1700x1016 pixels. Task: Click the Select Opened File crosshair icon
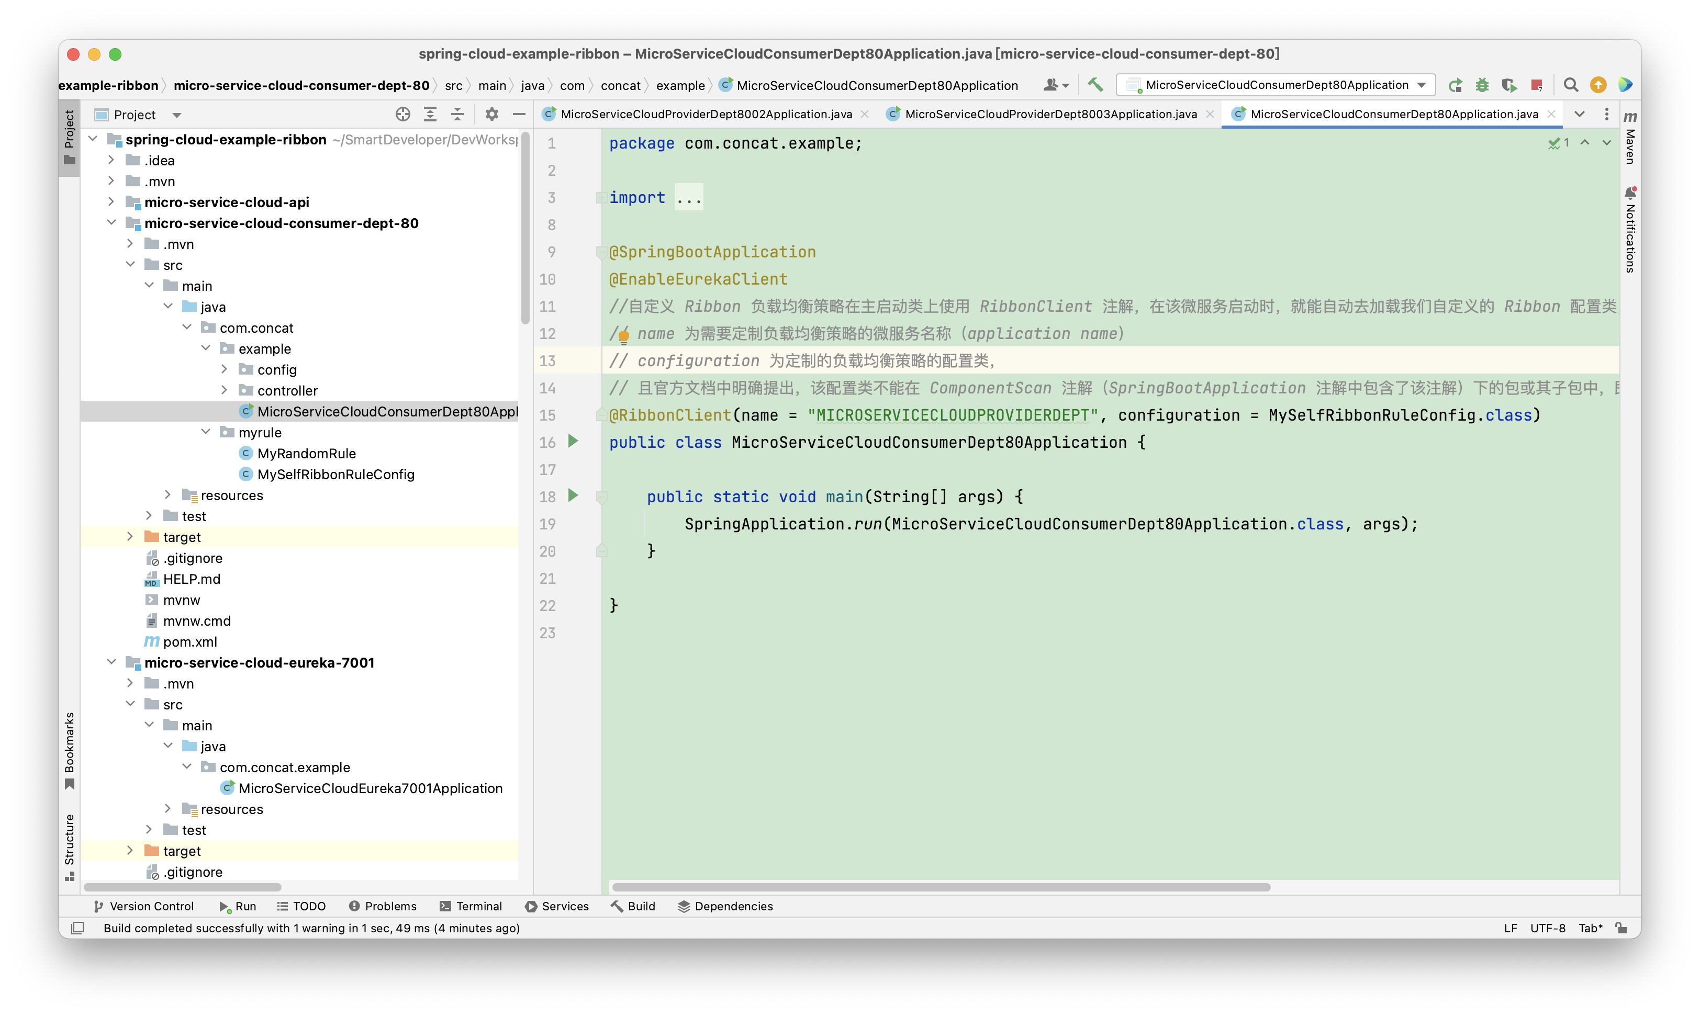point(402,115)
